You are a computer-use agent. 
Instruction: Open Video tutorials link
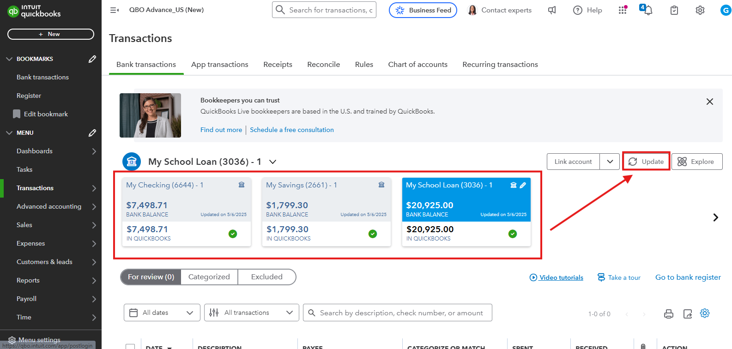point(557,277)
